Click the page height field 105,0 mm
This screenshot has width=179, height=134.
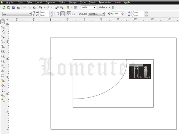[42, 15]
